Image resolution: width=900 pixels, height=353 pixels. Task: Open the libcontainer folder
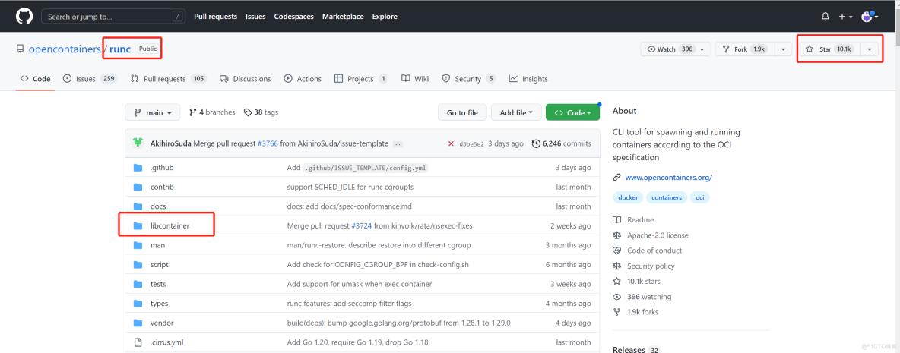[x=170, y=225]
